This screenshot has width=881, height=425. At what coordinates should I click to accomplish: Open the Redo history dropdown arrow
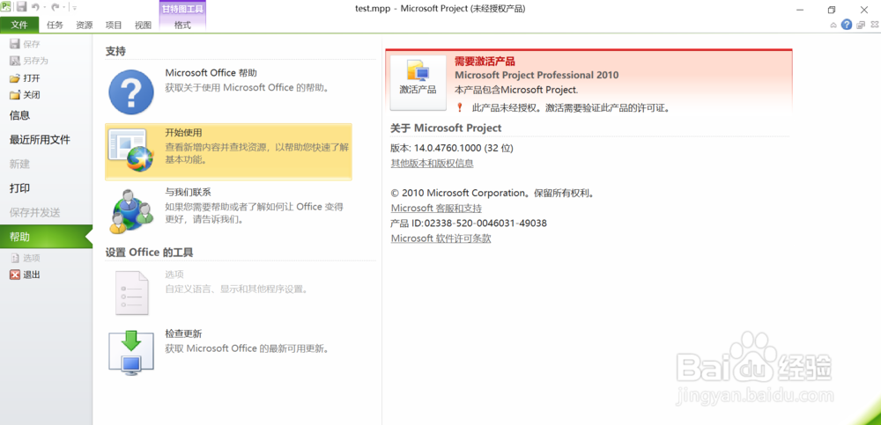point(63,7)
